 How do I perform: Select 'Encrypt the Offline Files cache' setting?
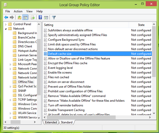coord(68,63)
